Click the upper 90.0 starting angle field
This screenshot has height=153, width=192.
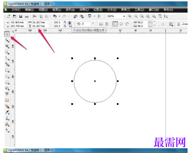(143, 22)
